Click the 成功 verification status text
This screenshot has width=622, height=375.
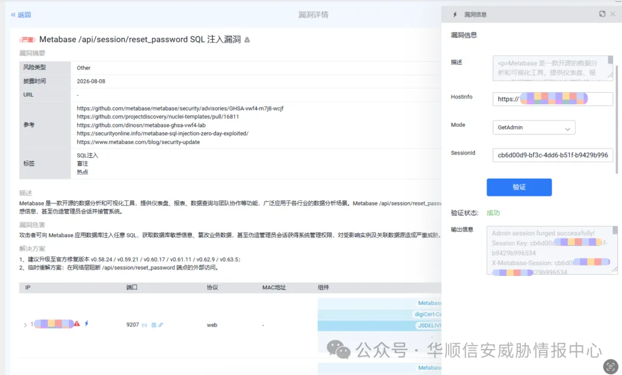493,213
